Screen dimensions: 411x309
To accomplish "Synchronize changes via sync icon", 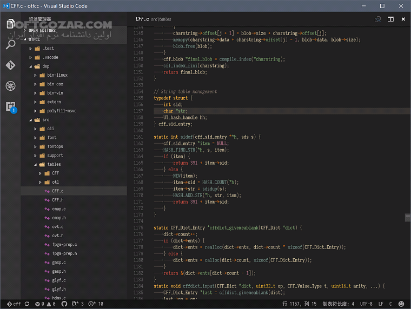I will pos(27,304).
